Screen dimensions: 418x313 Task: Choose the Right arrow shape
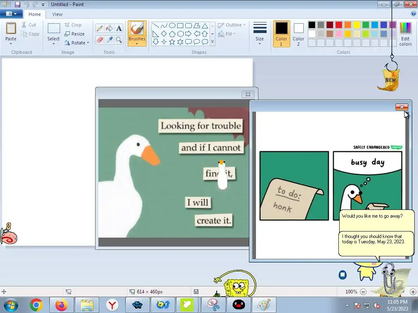point(189,34)
